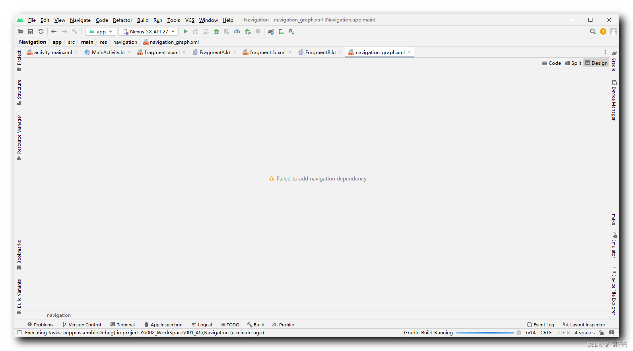The height and width of the screenshot is (351, 633).
Task: Open the Structure tool window
Action: [x=19, y=92]
